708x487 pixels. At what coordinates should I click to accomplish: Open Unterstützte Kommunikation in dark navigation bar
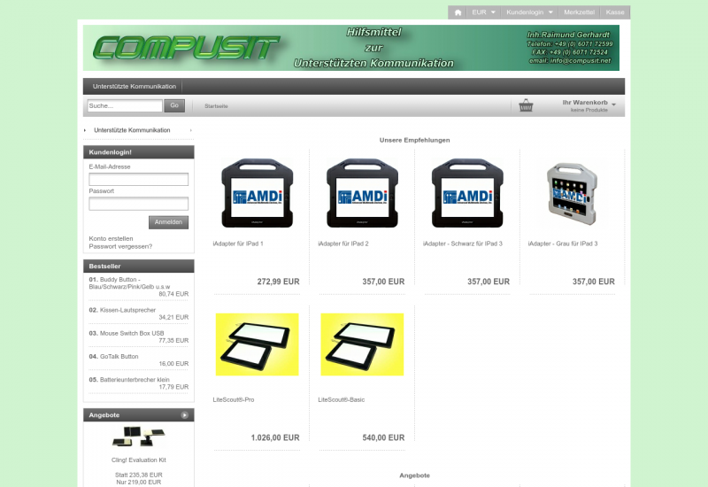[135, 87]
